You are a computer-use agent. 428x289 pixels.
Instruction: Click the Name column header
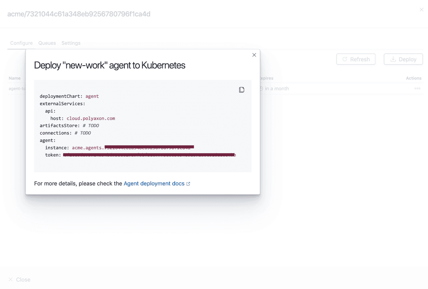[15, 78]
